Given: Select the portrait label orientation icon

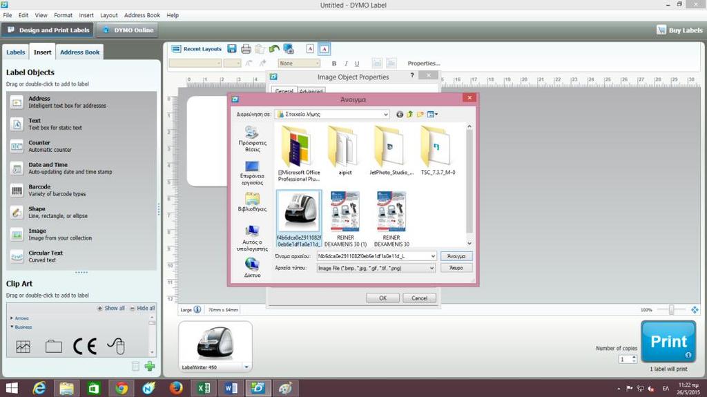Looking at the screenshot, I should (x=310, y=49).
